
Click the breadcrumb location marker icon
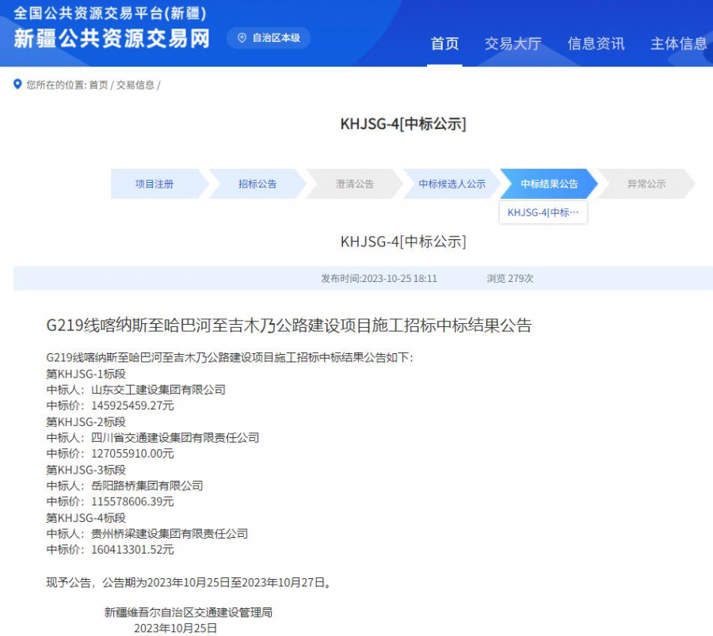(17, 85)
